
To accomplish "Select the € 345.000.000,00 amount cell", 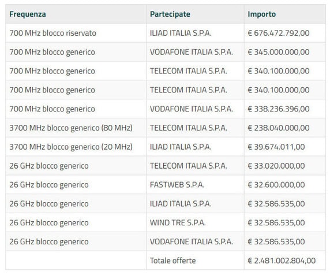I will pyautogui.click(x=279, y=52).
